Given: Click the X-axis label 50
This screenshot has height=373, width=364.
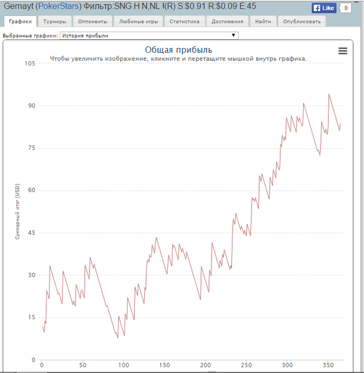Looking at the screenshot, I should point(83,365).
